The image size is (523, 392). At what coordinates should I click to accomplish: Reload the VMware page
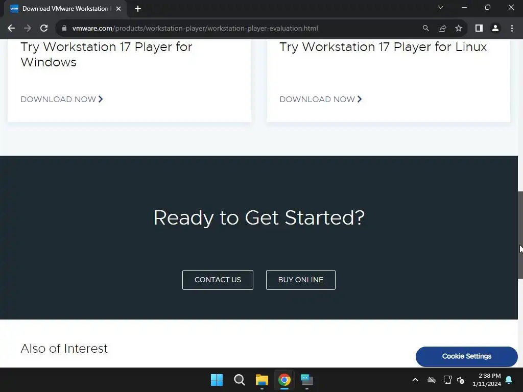[x=44, y=29]
